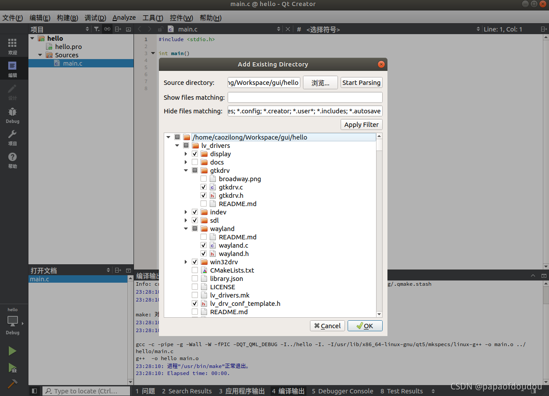Viewport: 549px width, 396px height.
Task: Open the Welcome (欢迎) mode
Action: (x=12, y=46)
